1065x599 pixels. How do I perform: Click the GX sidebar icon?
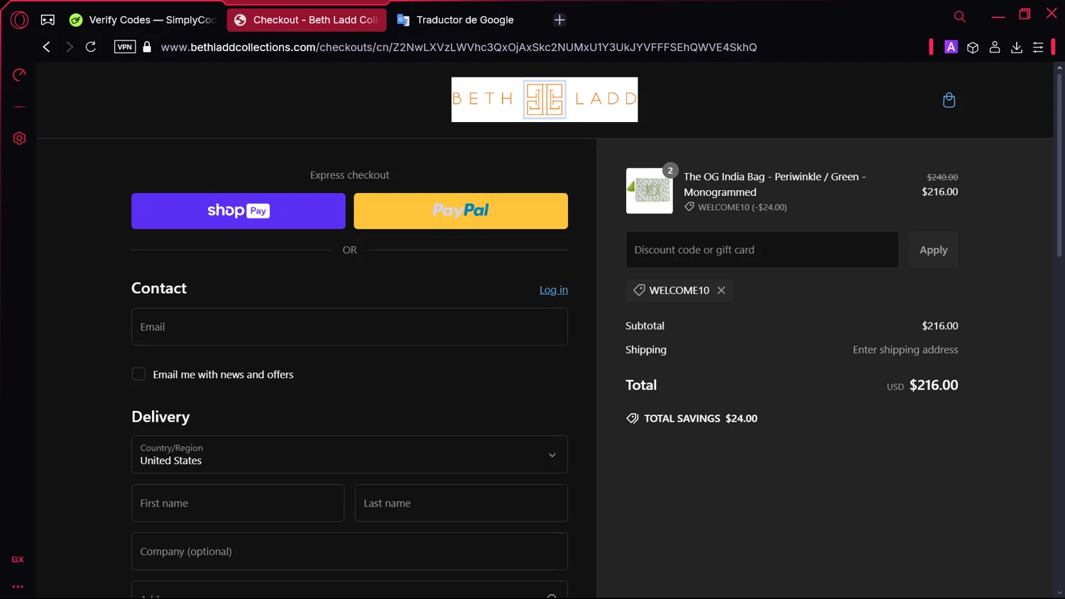(x=18, y=559)
